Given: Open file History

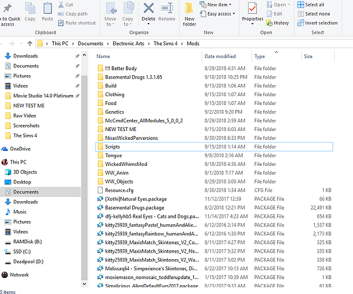Looking at the screenshot, I should coord(277,23).
